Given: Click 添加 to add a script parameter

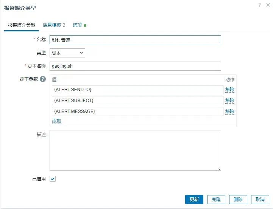Looking at the screenshot, I should tap(56, 121).
